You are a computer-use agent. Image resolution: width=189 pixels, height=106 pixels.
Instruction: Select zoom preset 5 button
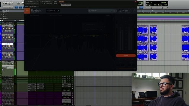(12, 7)
